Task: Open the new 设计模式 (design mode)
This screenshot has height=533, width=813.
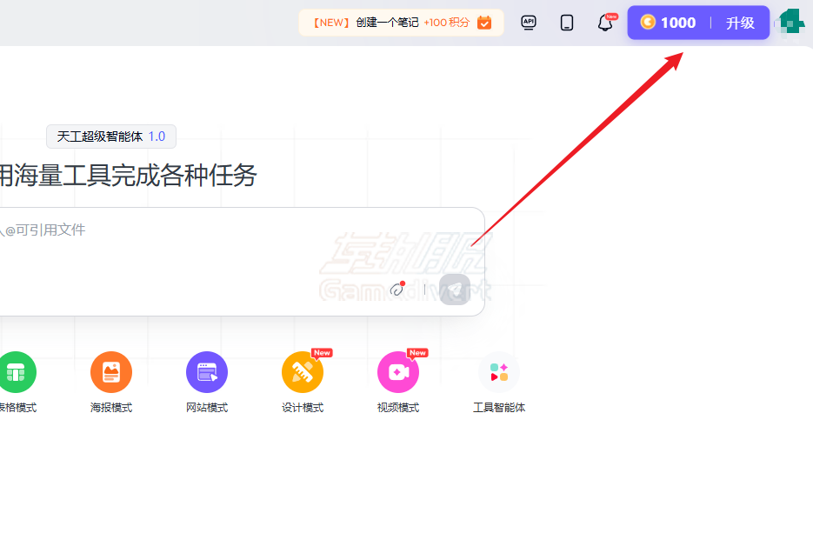Action: (302, 371)
